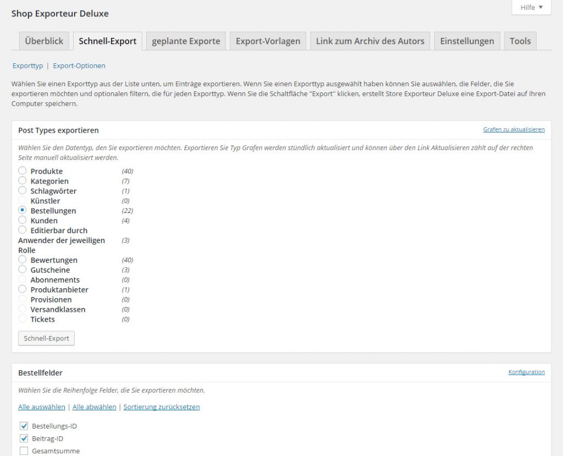Choose the Kunden export type
The image size is (563, 456).
[22, 220]
